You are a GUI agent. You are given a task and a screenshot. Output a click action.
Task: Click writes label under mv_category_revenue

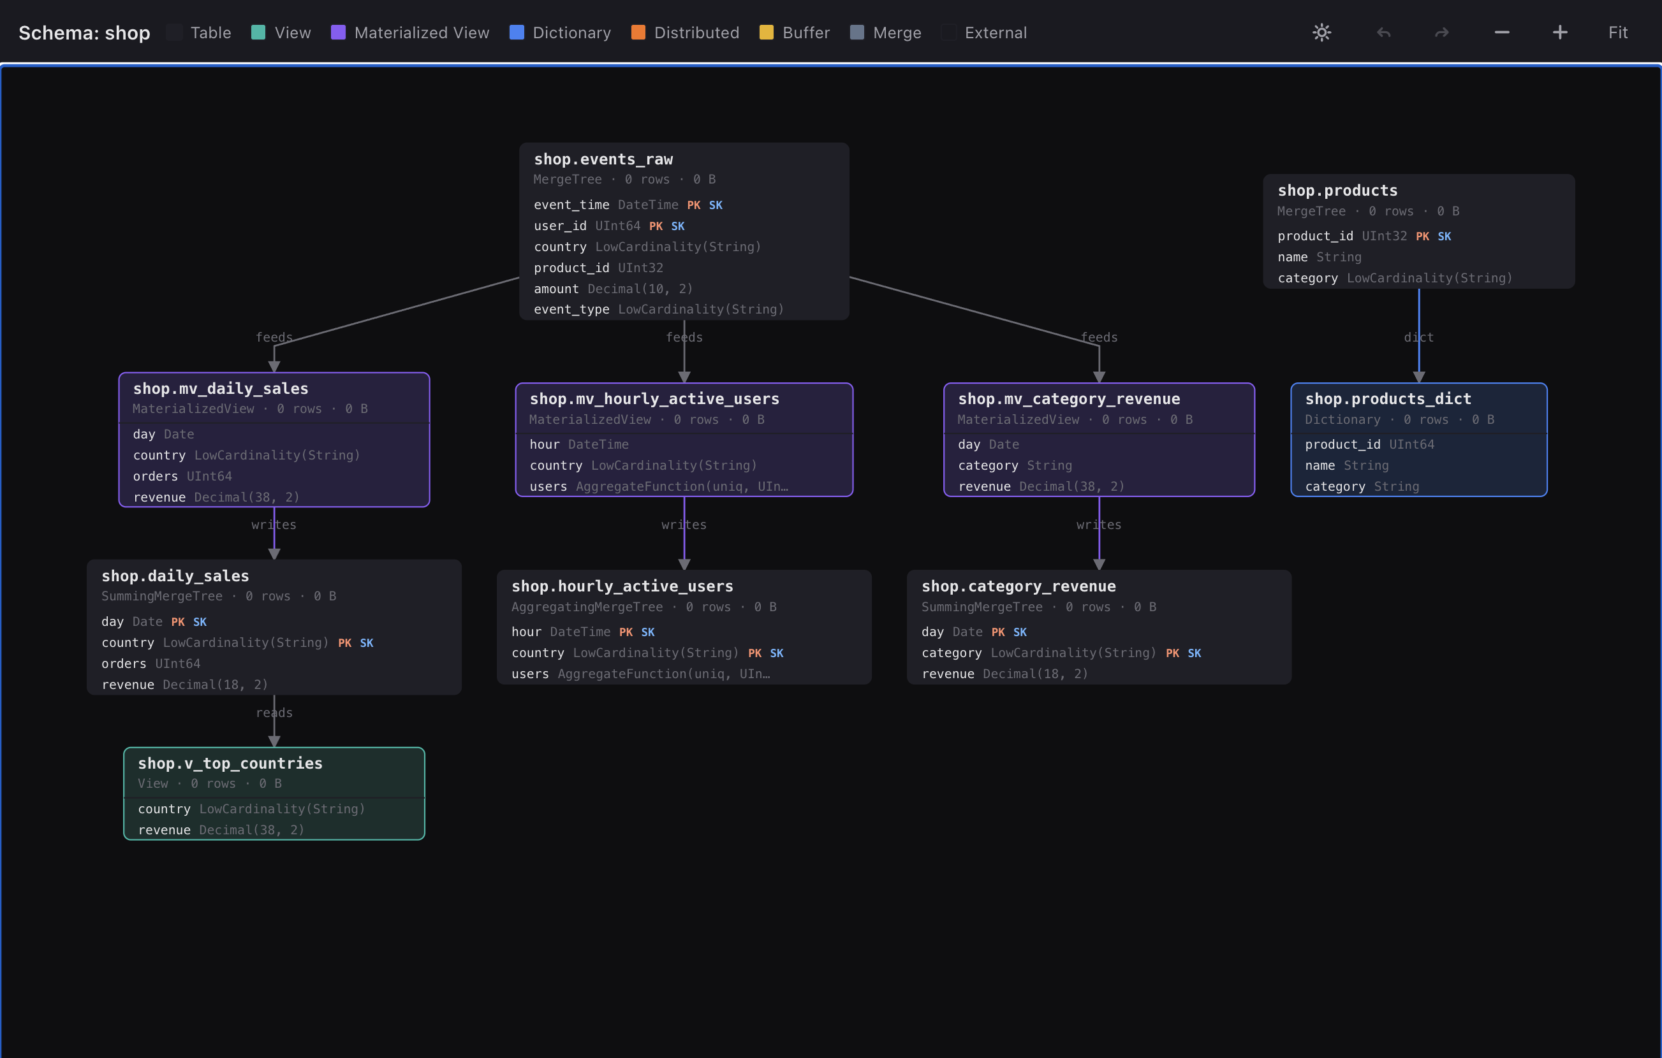coord(1099,525)
